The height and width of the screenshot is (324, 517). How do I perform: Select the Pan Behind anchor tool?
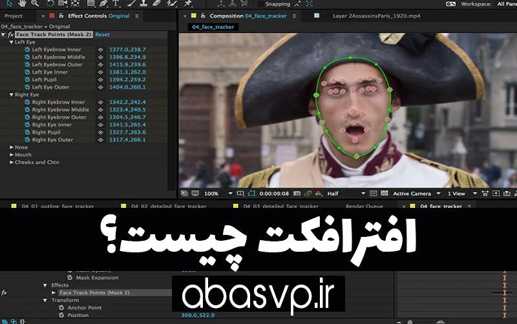(x=75, y=3)
